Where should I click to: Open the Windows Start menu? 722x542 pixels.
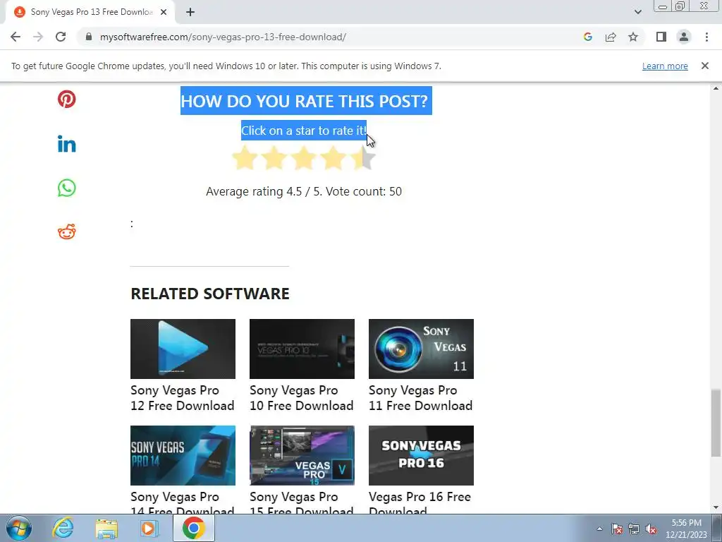pyautogui.click(x=19, y=529)
